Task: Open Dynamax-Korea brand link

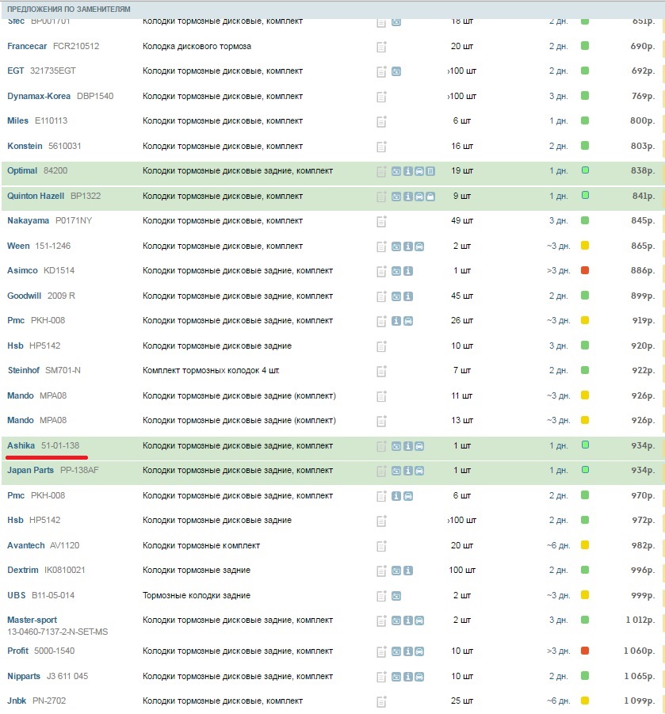Action: 39,96
